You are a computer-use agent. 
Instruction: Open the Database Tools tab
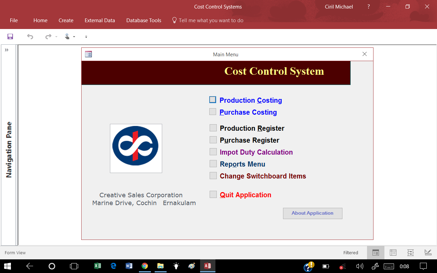point(144,20)
